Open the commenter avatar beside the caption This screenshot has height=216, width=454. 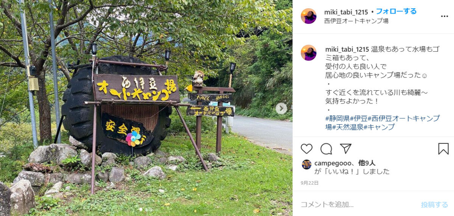(x=309, y=53)
